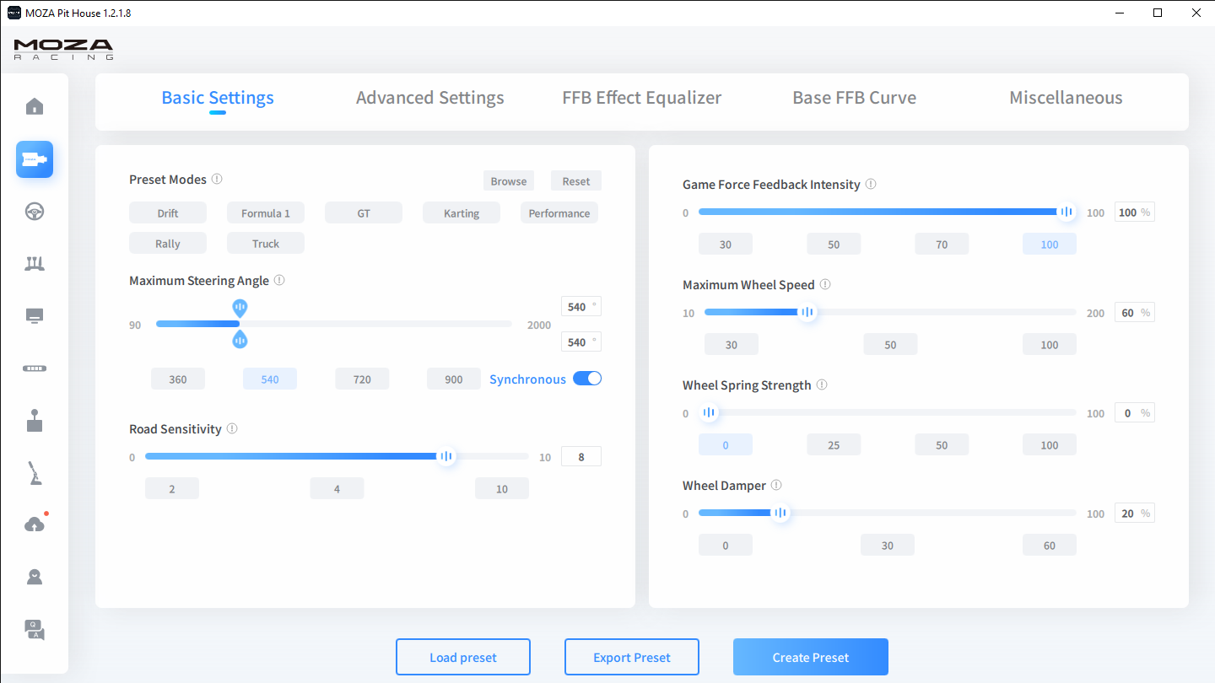Image resolution: width=1215 pixels, height=683 pixels.
Task: Open the button box hub sidebar icon
Action: tap(35, 368)
